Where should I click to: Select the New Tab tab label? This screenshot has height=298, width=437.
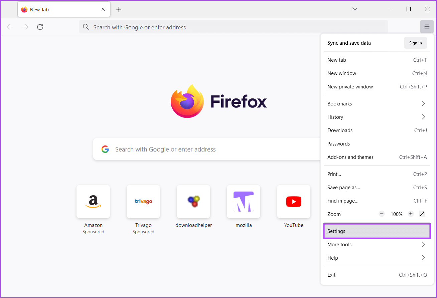click(x=39, y=10)
